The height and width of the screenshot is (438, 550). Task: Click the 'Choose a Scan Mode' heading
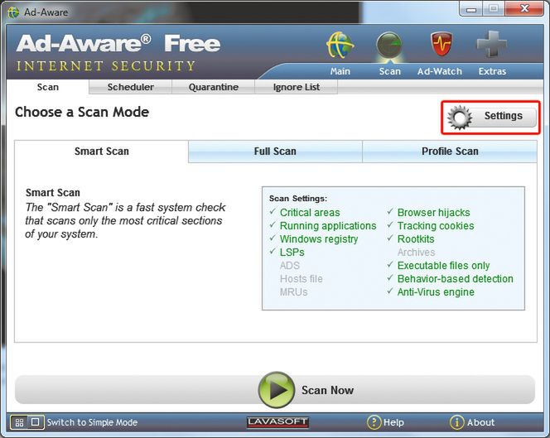click(82, 113)
